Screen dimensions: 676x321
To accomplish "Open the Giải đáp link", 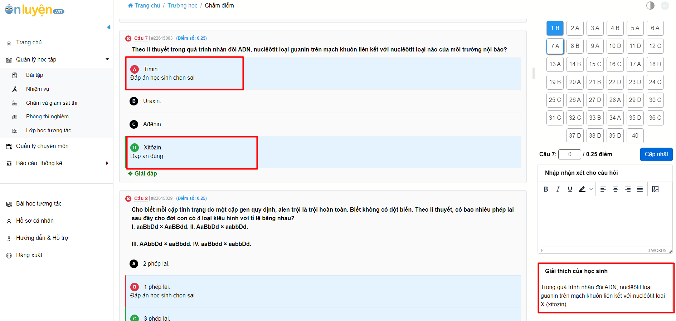I will (x=146, y=174).
